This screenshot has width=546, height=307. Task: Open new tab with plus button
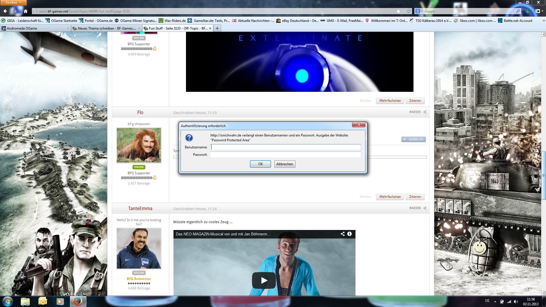tap(217, 28)
